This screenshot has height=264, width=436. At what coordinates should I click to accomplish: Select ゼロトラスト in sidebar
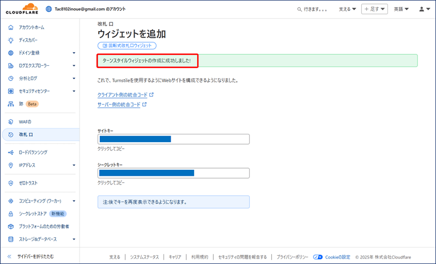coord(28,183)
